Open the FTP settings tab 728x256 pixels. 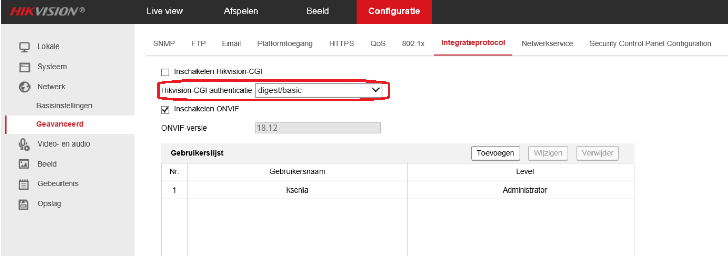(x=199, y=44)
